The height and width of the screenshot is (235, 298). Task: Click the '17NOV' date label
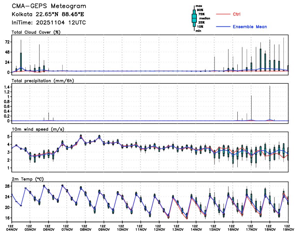[x=252, y=230]
